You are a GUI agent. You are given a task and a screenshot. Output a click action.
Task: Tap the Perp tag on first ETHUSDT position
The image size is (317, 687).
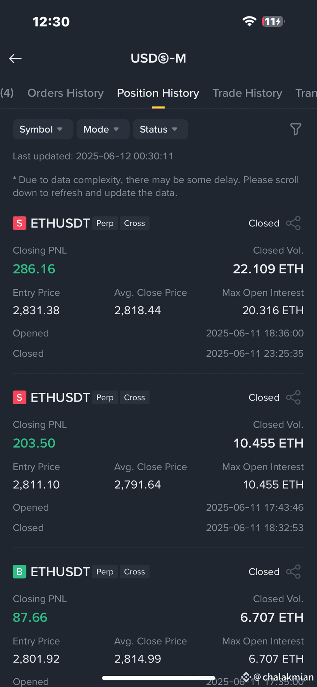(x=105, y=223)
